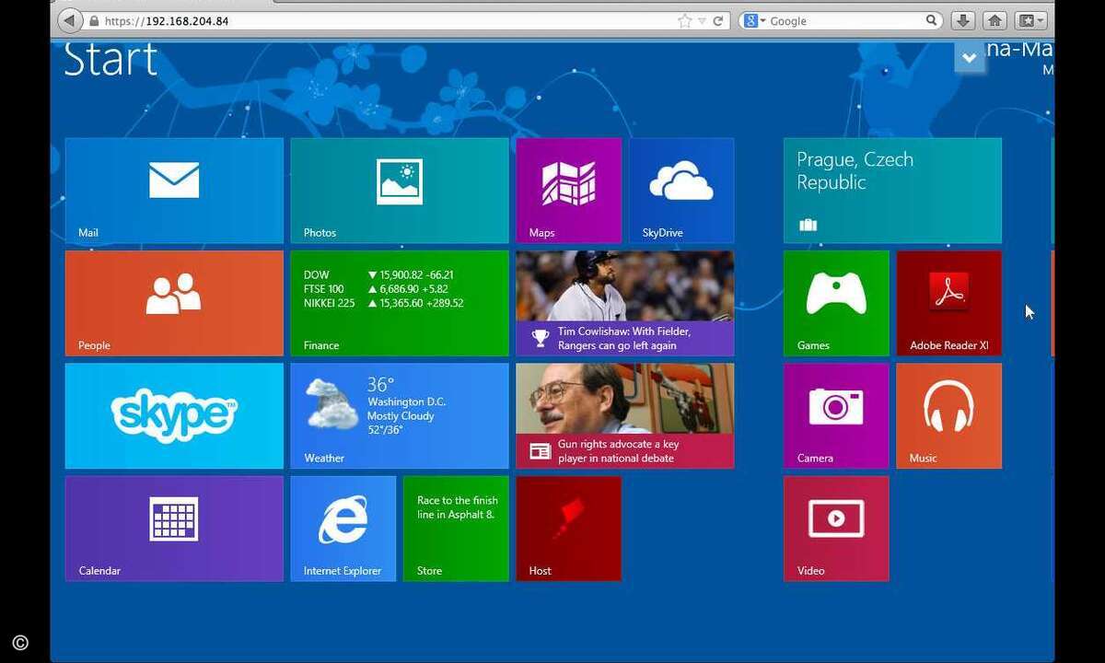Open the Video tile

pyautogui.click(x=836, y=529)
